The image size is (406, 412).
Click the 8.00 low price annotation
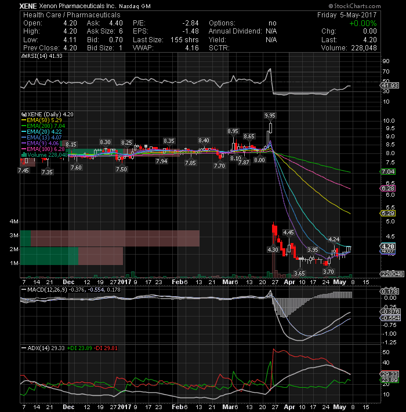coord(259,160)
